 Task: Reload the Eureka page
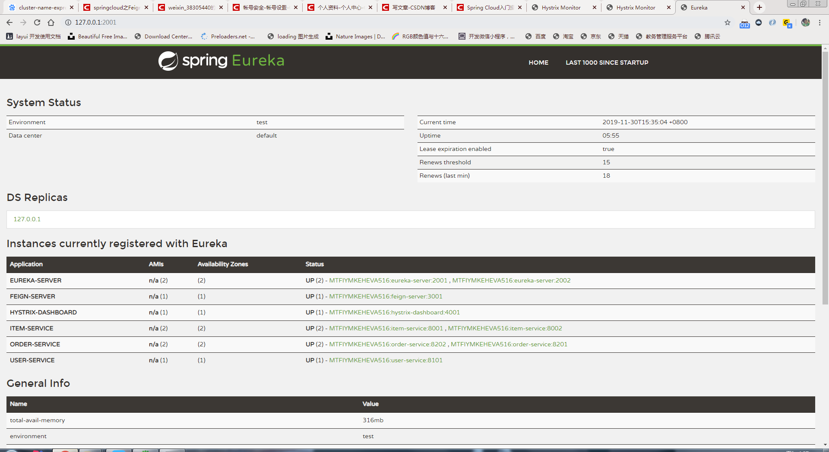(37, 22)
